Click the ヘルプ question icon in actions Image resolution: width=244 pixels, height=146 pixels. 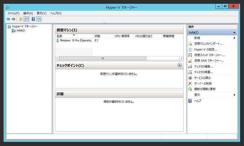[x=190, y=101]
